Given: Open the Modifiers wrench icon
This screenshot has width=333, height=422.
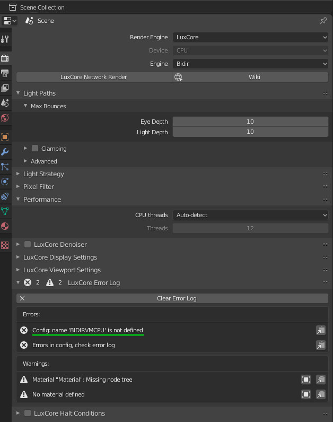Looking at the screenshot, I should (x=5, y=152).
